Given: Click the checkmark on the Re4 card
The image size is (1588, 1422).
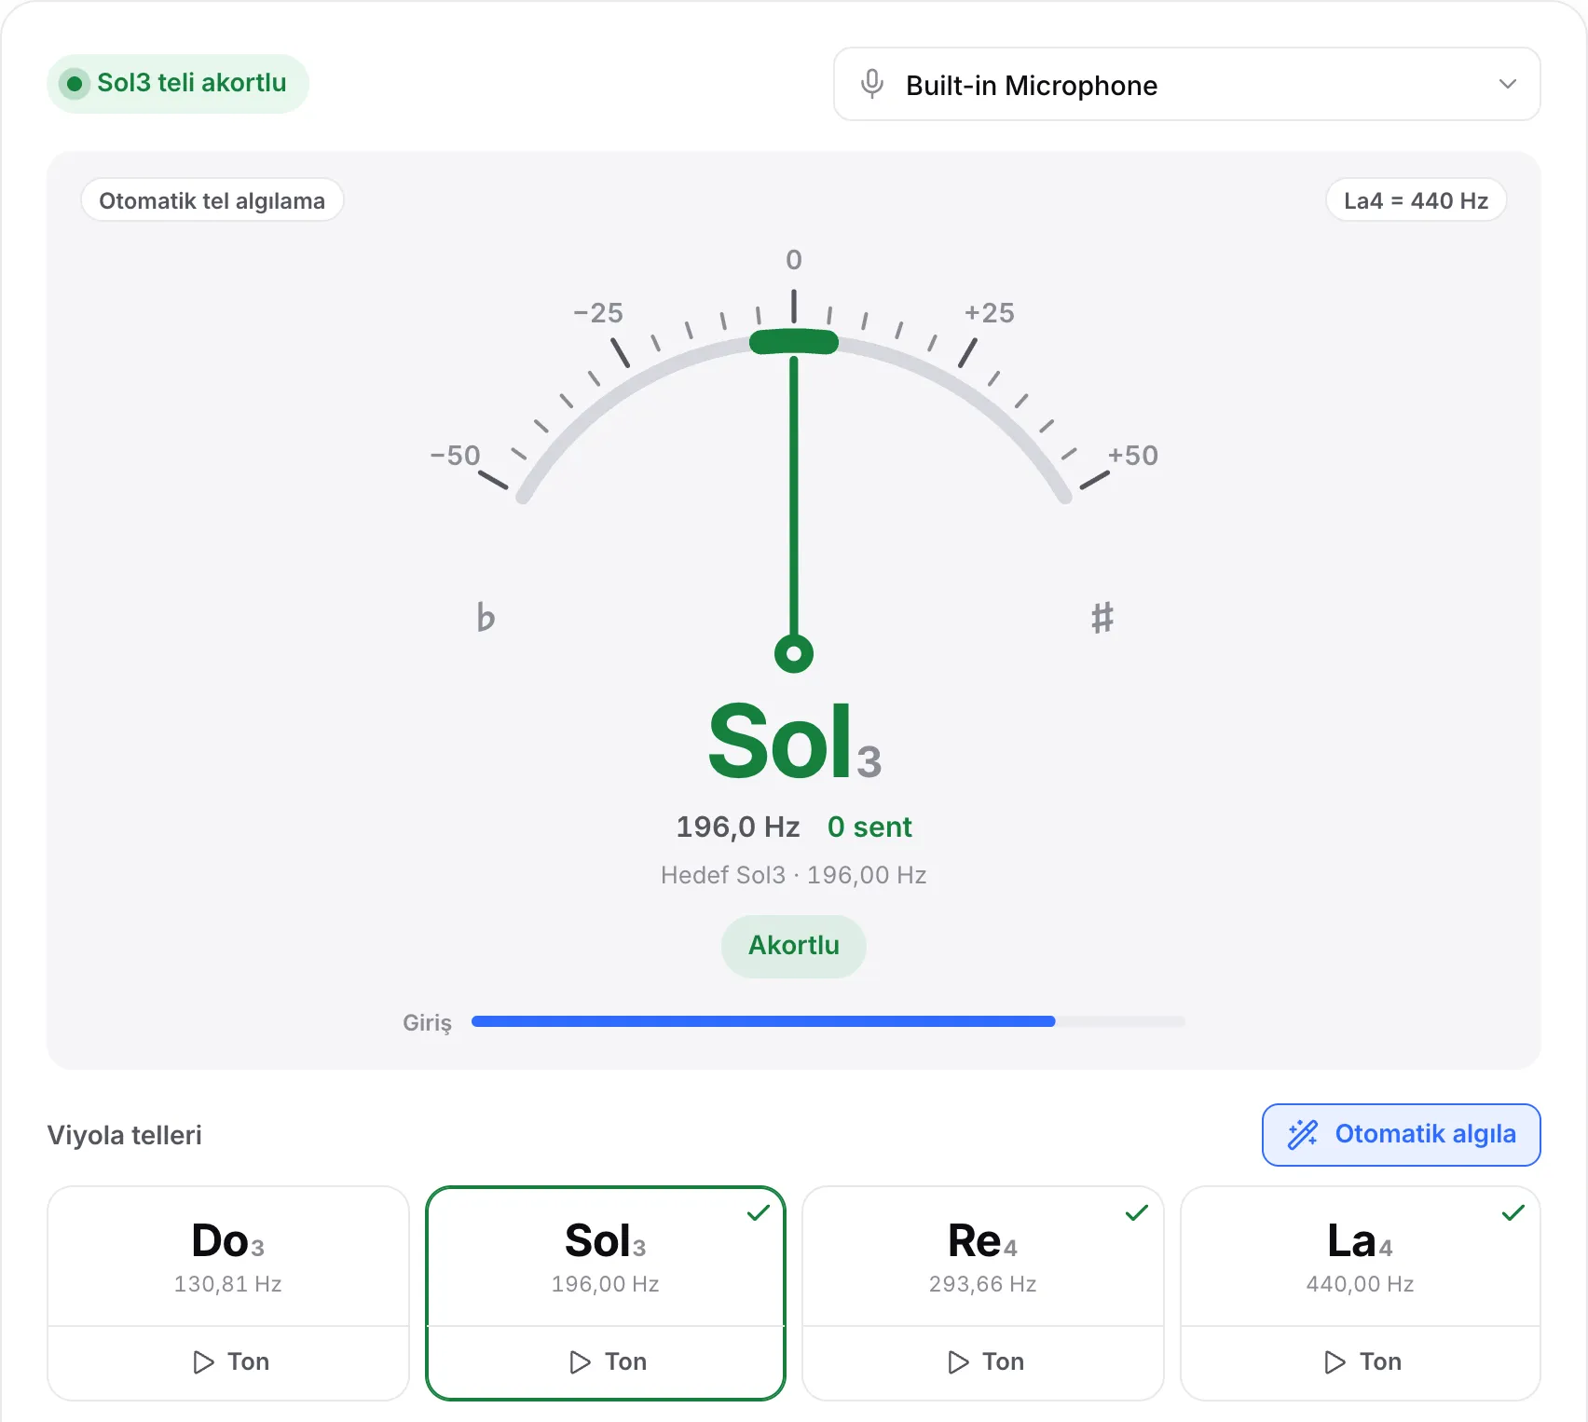Looking at the screenshot, I should pyautogui.click(x=1137, y=1212).
